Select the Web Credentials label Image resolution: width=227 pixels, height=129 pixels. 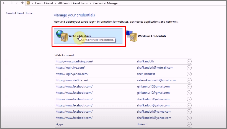pyautogui.click(x=79, y=36)
